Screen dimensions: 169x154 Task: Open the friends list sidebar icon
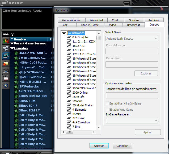pos(6,41)
